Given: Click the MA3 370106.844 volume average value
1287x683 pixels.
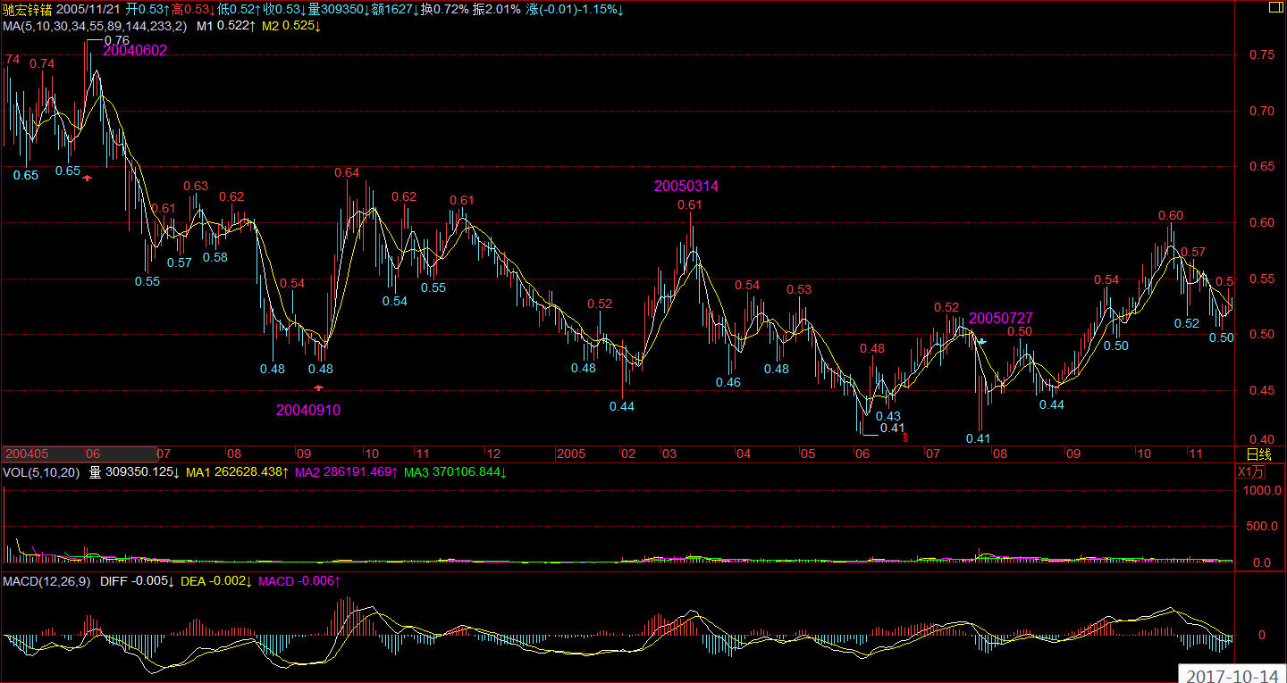Looking at the screenshot, I should 455,471.
